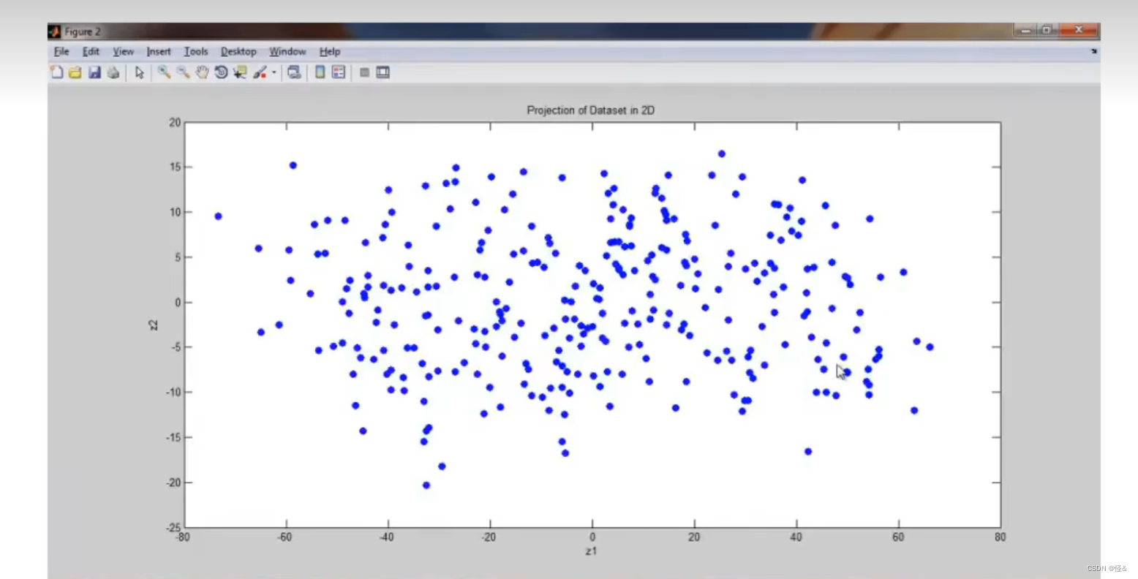The width and height of the screenshot is (1138, 579).
Task: Hide plot tools using the toolbar icon
Action: pyautogui.click(x=364, y=72)
